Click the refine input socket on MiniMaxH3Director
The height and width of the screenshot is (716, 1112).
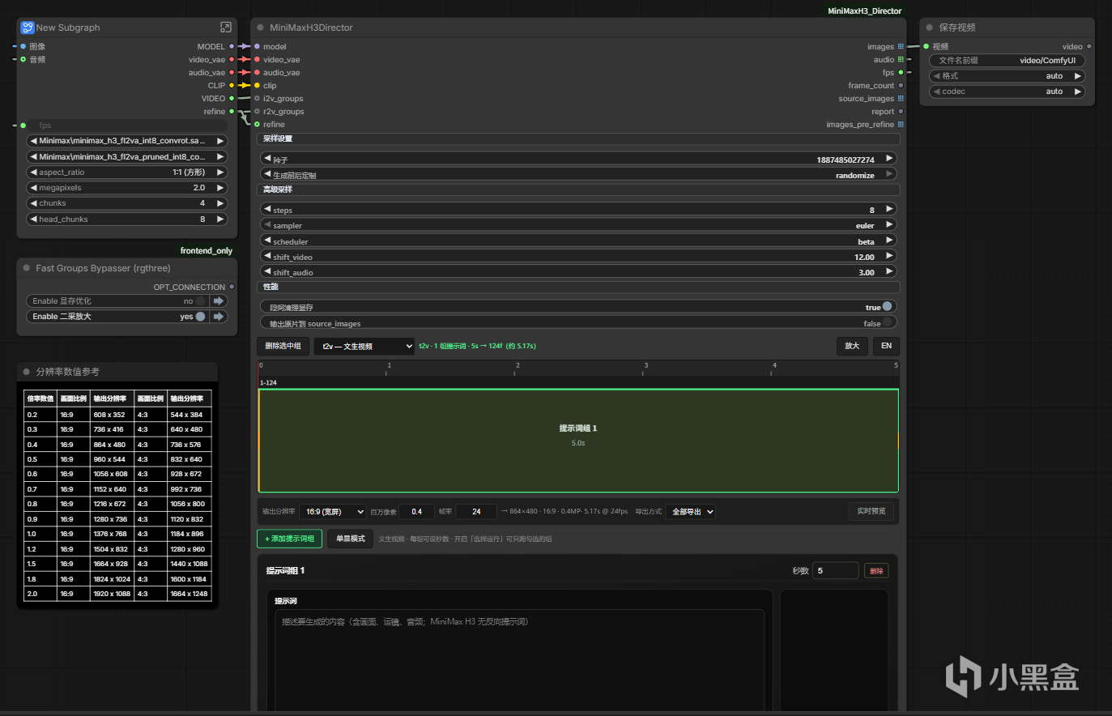(x=257, y=124)
